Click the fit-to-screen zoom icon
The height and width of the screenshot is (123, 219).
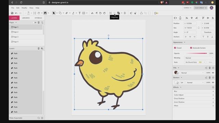click(x=35, y=13)
